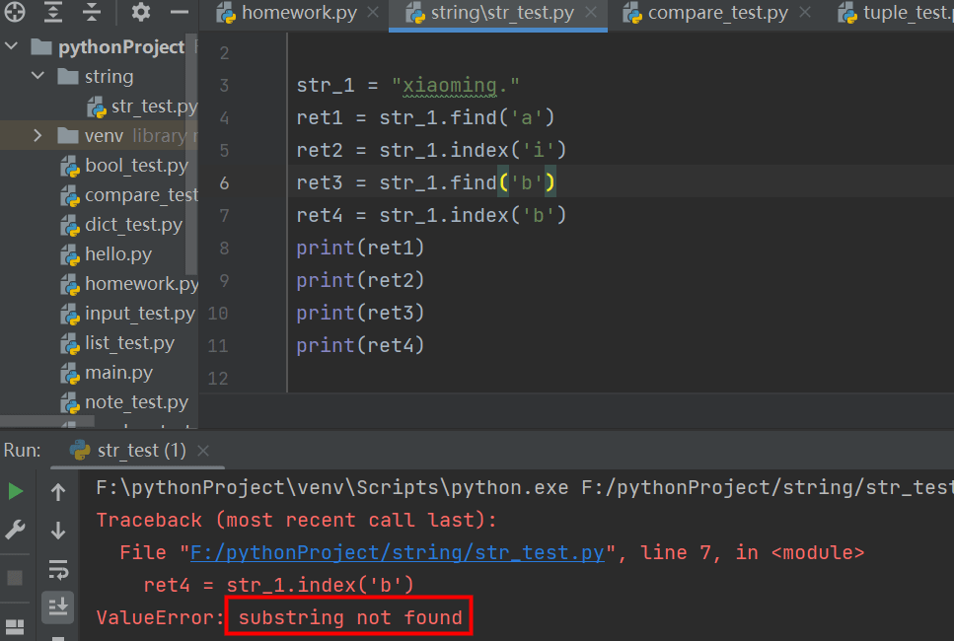Jump up the stack trace with up arrow
The image size is (954, 641).
(x=58, y=492)
